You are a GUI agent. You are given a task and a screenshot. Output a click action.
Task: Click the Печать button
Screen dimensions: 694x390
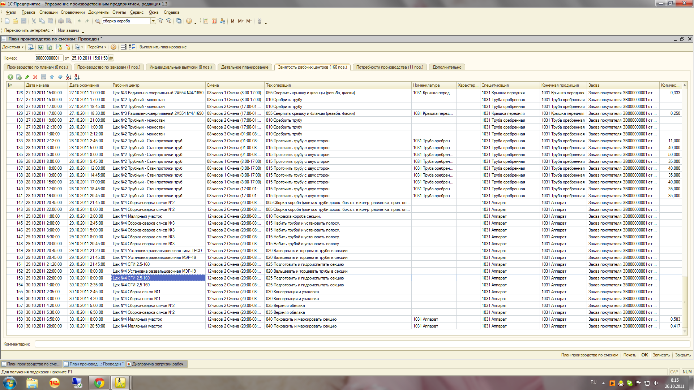(x=630, y=355)
